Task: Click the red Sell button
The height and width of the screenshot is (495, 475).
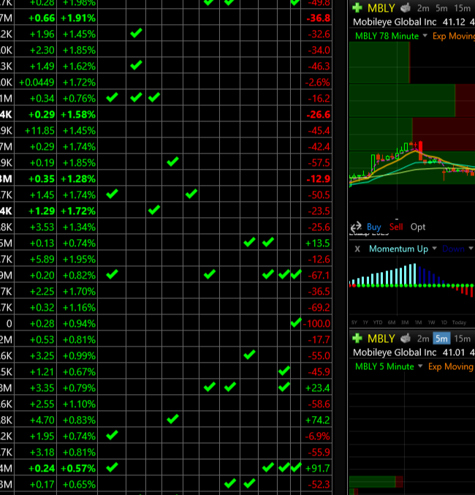Action: pos(396,227)
